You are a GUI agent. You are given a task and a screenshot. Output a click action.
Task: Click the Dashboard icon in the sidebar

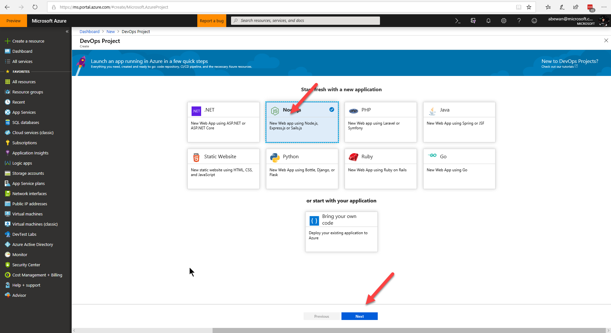(8, 51)
